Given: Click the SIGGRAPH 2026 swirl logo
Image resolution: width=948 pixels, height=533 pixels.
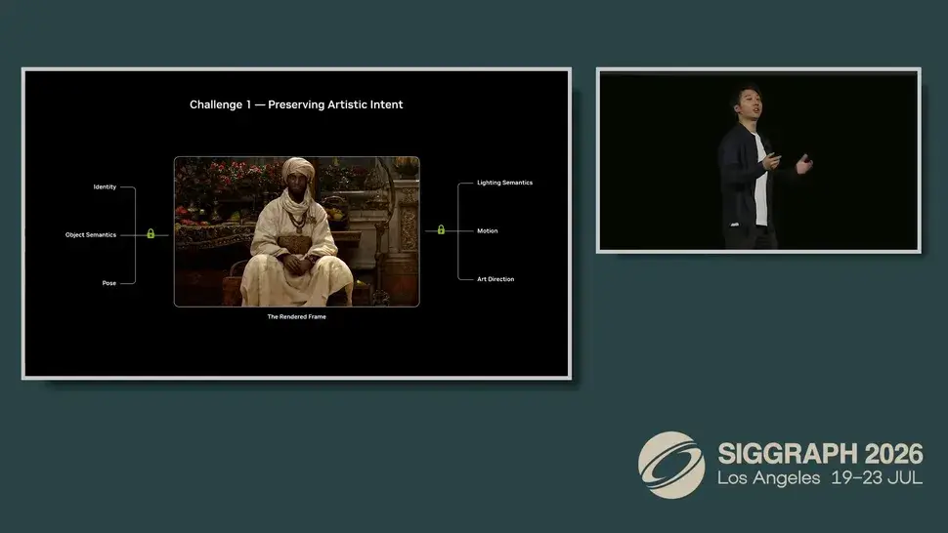Looking at the screenshot, I should [x=671, y=465].
